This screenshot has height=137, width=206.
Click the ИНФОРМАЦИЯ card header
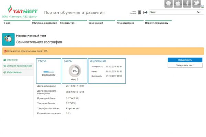98,61
